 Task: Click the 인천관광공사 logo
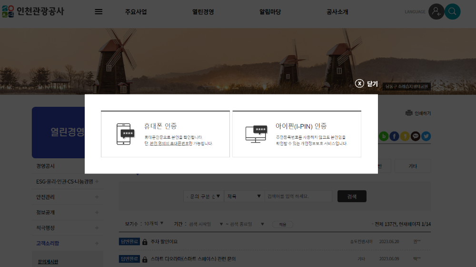[33, 11]
